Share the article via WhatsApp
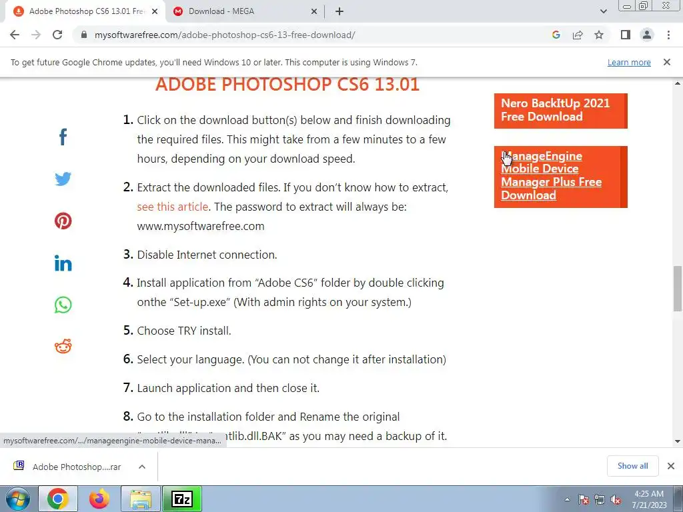 [x=63, y=305]
